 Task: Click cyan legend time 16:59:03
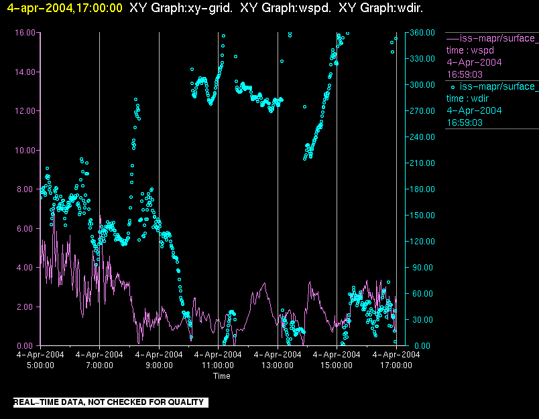[465, 122]
